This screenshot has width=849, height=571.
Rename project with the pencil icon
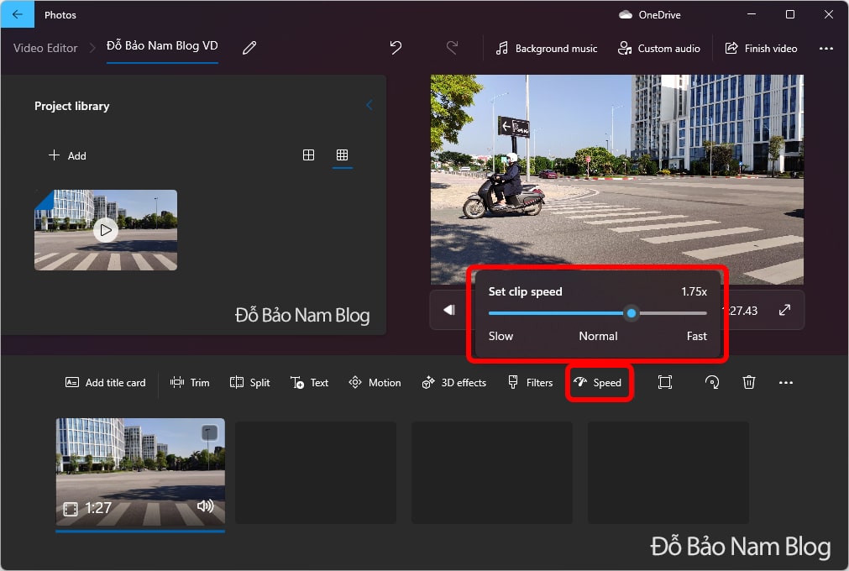[249, 48]
